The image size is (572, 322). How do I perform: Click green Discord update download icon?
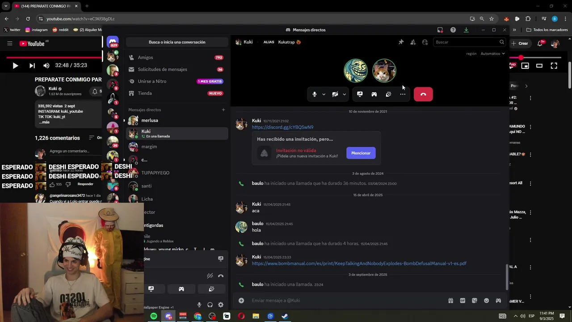(x=466, y=30)
